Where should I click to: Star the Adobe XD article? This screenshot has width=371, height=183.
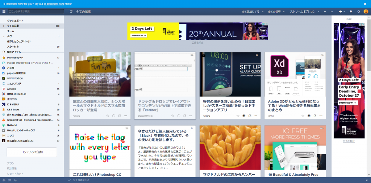(303, 116)
